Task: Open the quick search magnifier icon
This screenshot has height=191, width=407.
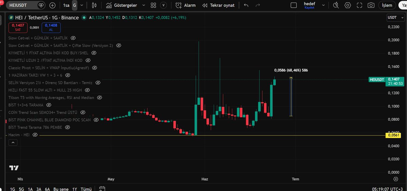Action: coord(336,5)
